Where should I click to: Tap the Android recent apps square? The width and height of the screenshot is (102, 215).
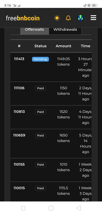tap(23, 208)
